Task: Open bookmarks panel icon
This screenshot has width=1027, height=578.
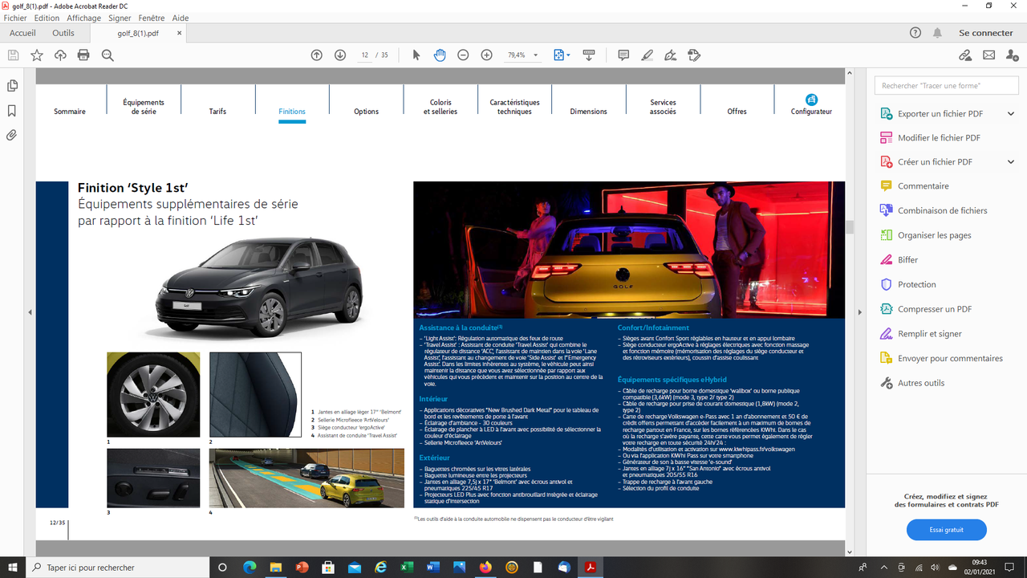Action: 12,111
